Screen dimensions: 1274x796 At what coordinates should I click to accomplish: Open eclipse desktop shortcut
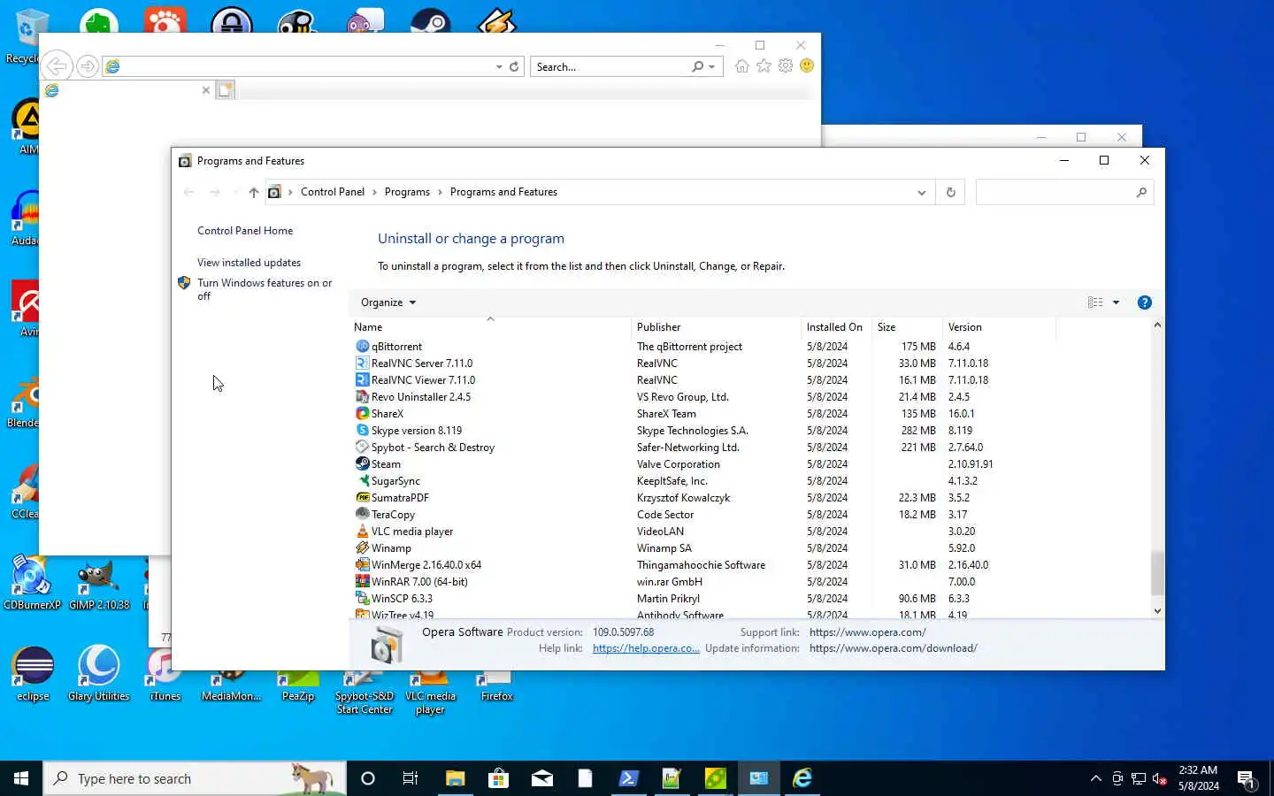pyautogui.click(x=33, y=674)
